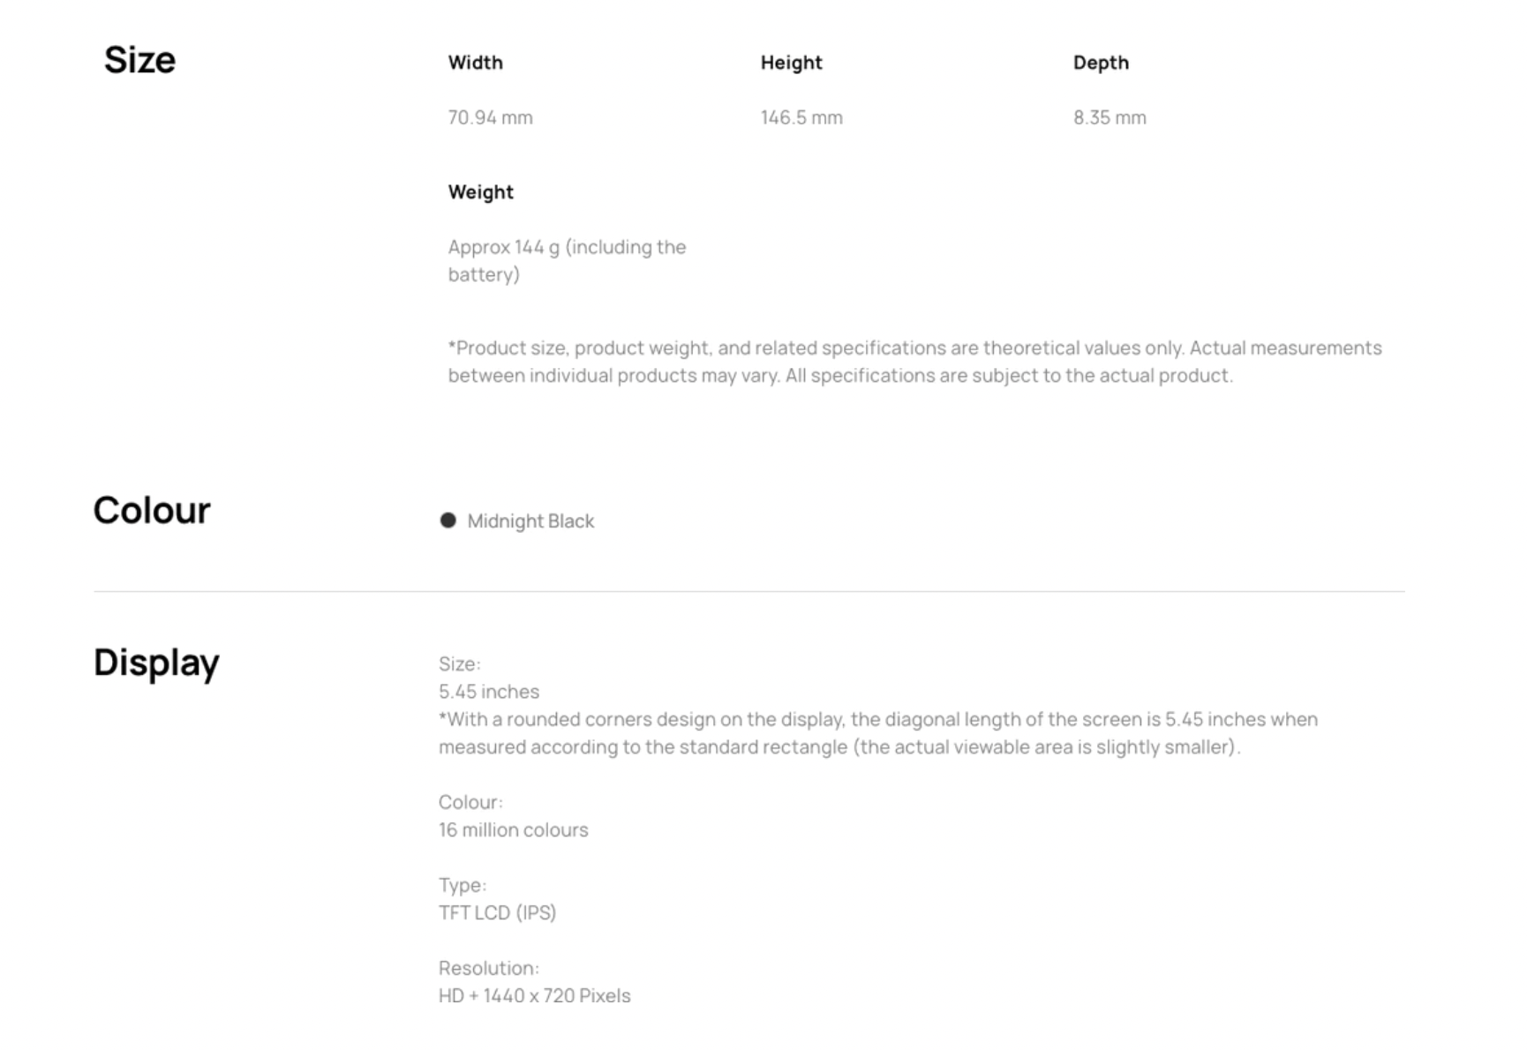Click the Colour section heading
Screen dimensions: 1527x1050
(152, 510)
